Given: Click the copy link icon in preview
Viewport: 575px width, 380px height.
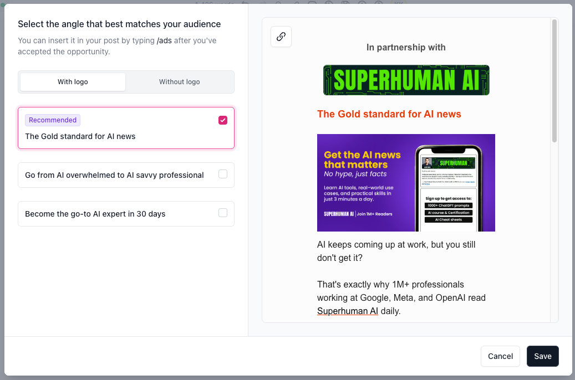Looking at the screenshot, I should 281,37.
